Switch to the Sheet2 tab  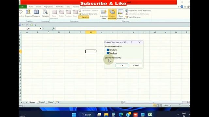42,102
